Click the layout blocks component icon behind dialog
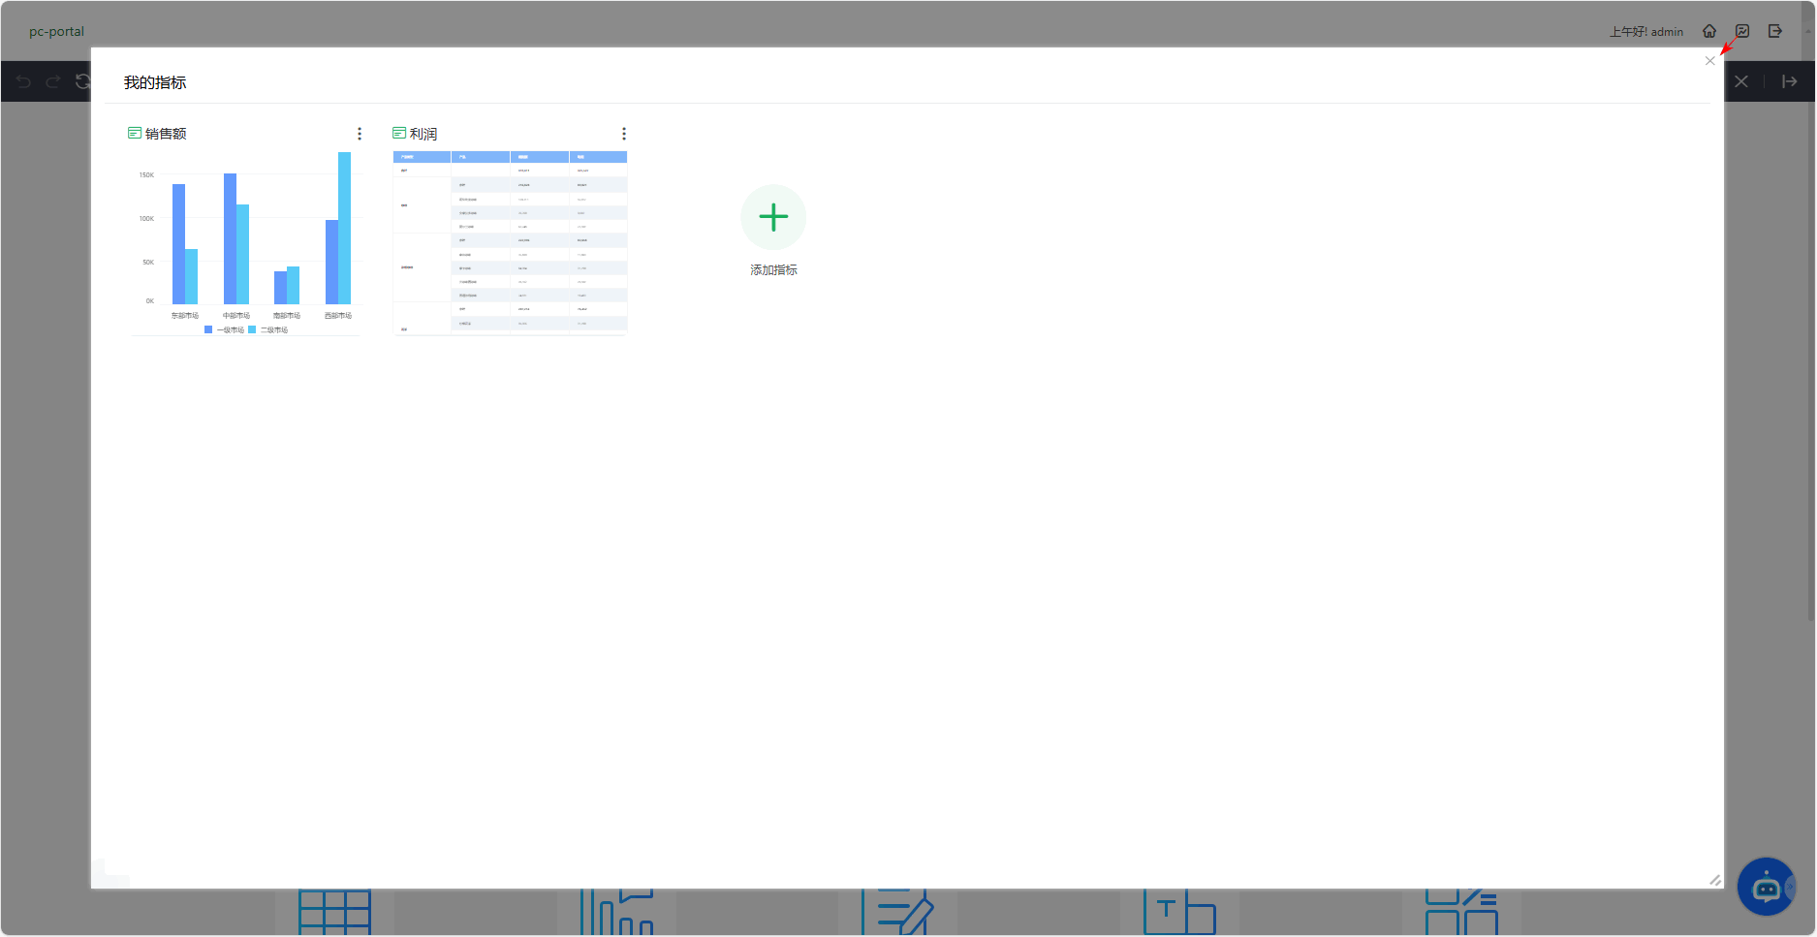 coord(1461,912)
